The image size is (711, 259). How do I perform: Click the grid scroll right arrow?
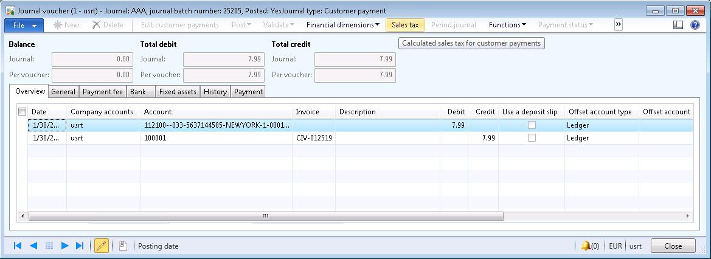[688, 216]
